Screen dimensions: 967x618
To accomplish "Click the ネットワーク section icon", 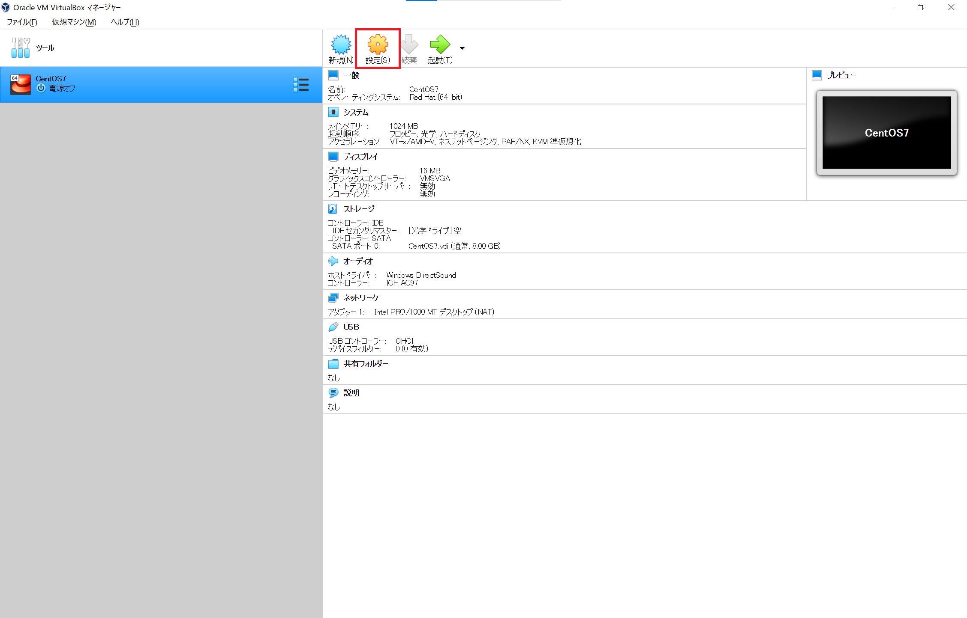I will [x=333, y=297].
